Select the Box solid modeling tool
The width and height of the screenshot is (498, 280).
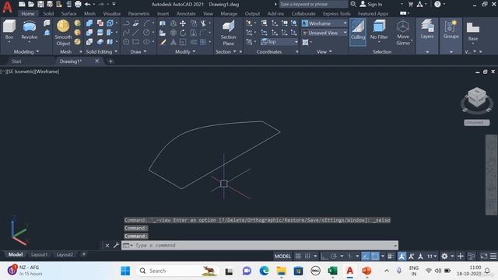(9, 30)
